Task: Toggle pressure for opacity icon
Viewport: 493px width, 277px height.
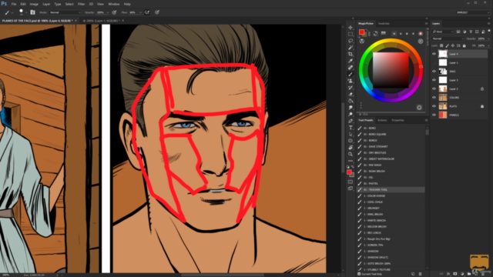Action: (115, 12)
